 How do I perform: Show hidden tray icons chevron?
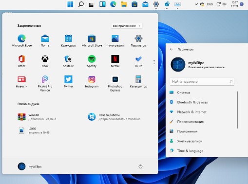click(196, 4)
